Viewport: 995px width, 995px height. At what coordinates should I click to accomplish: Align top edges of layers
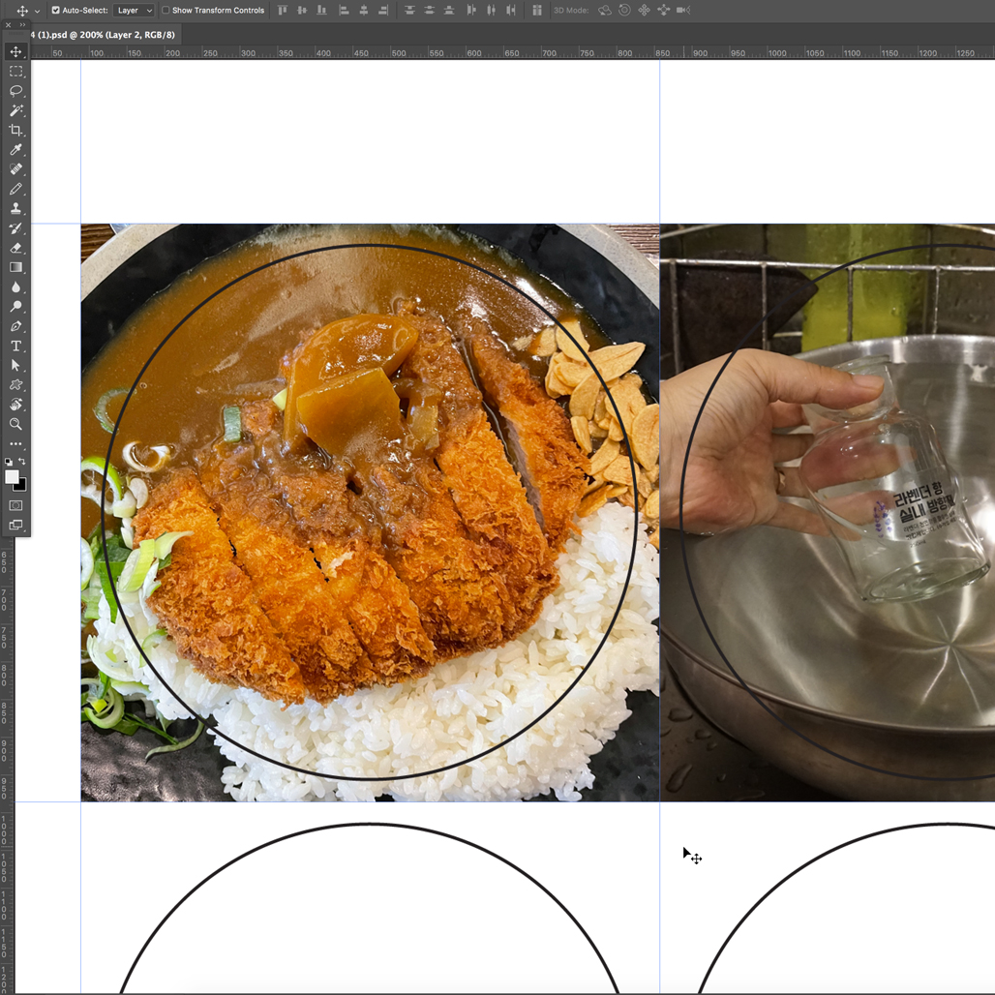[283, 10]
